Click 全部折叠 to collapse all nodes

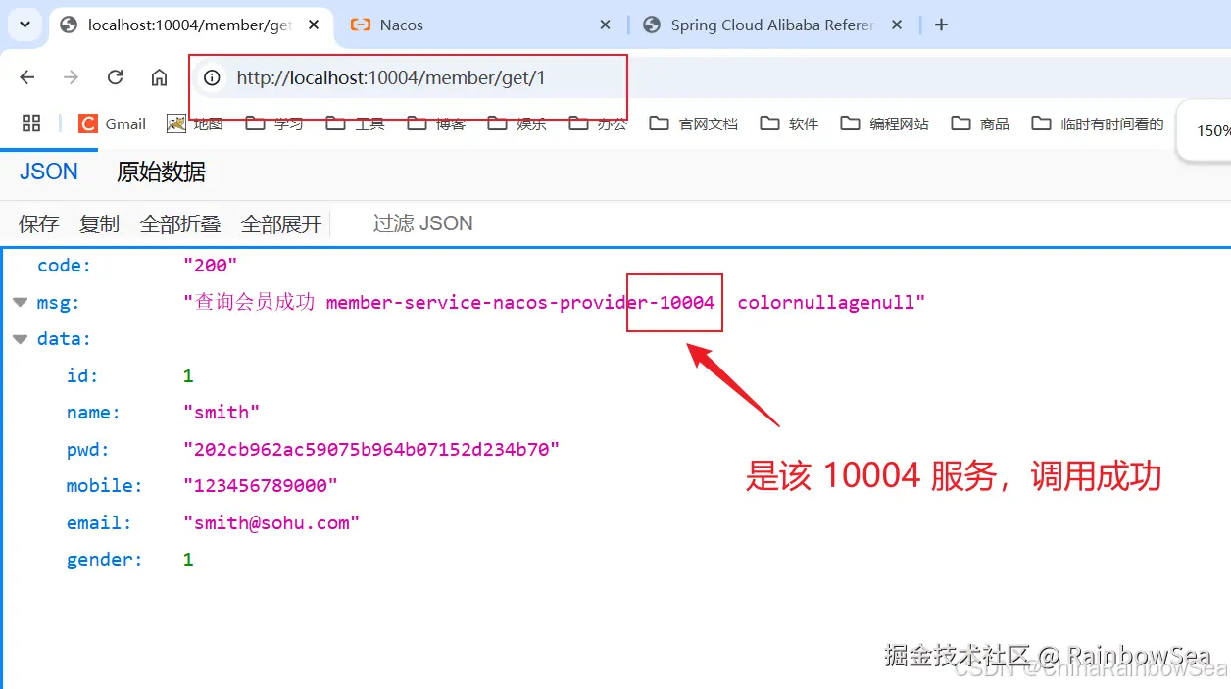[x=180, y=222]
